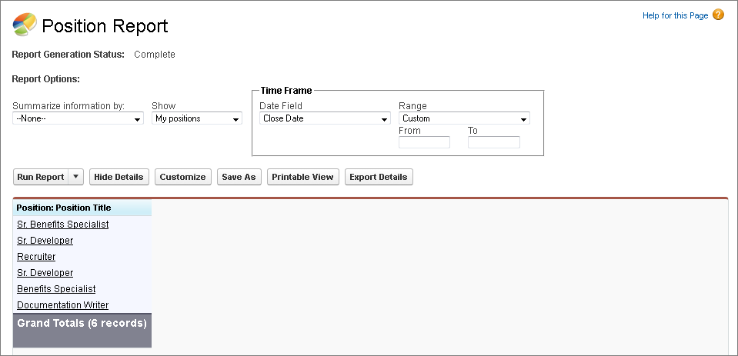738x356 pixels.
Task: Click the Report Generation Status label
Action: tap(68, 55)
